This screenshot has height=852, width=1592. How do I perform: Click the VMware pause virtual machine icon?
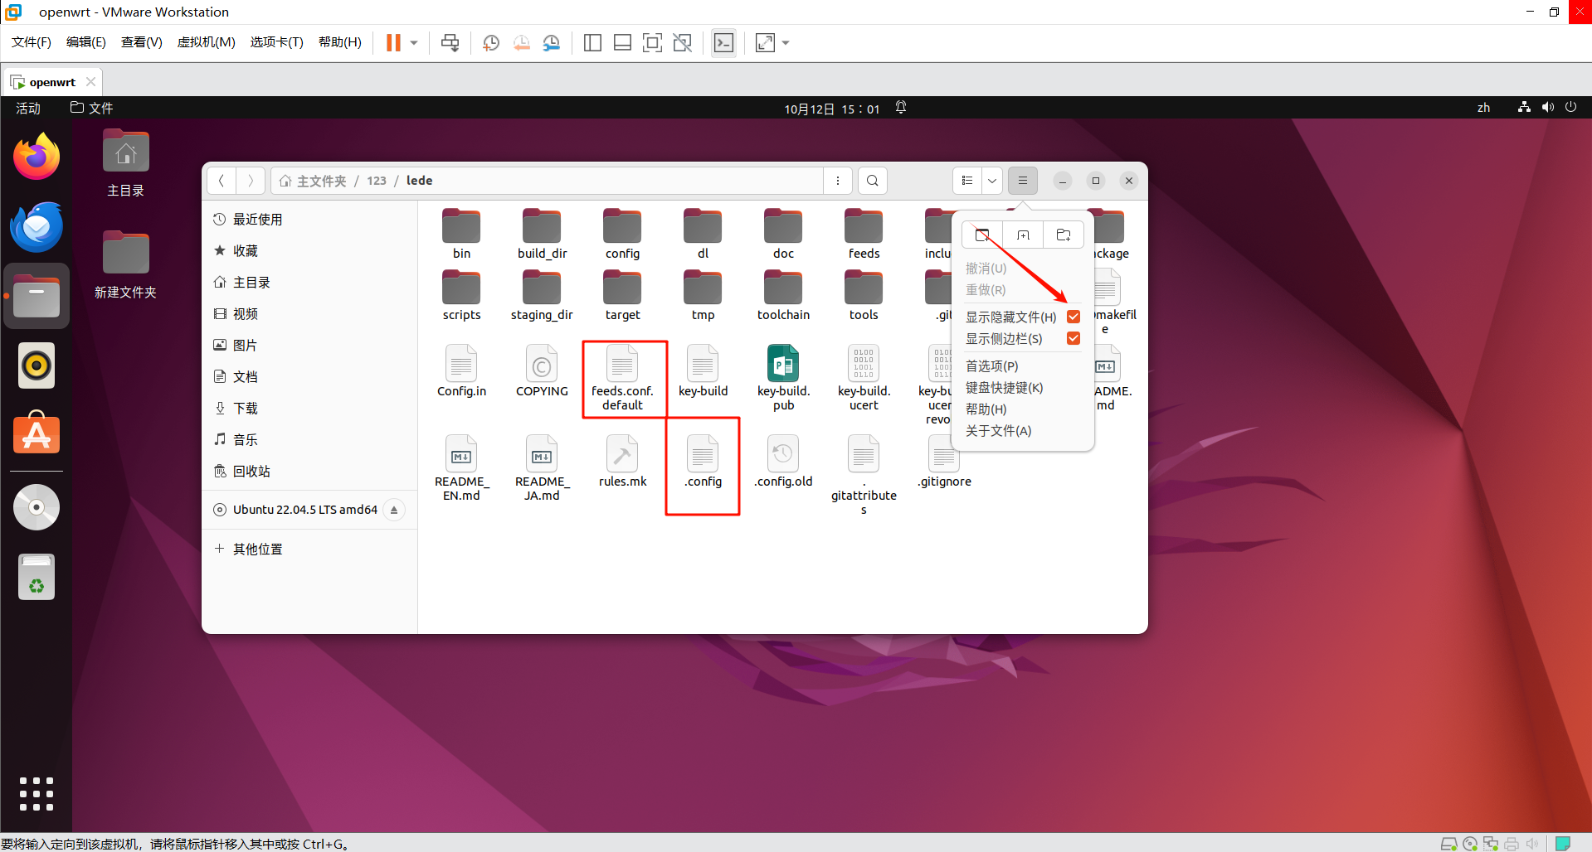(x=393, y=43)
